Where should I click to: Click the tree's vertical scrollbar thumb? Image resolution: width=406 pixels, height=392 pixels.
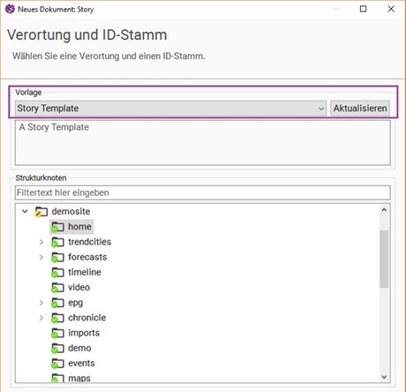384,259
